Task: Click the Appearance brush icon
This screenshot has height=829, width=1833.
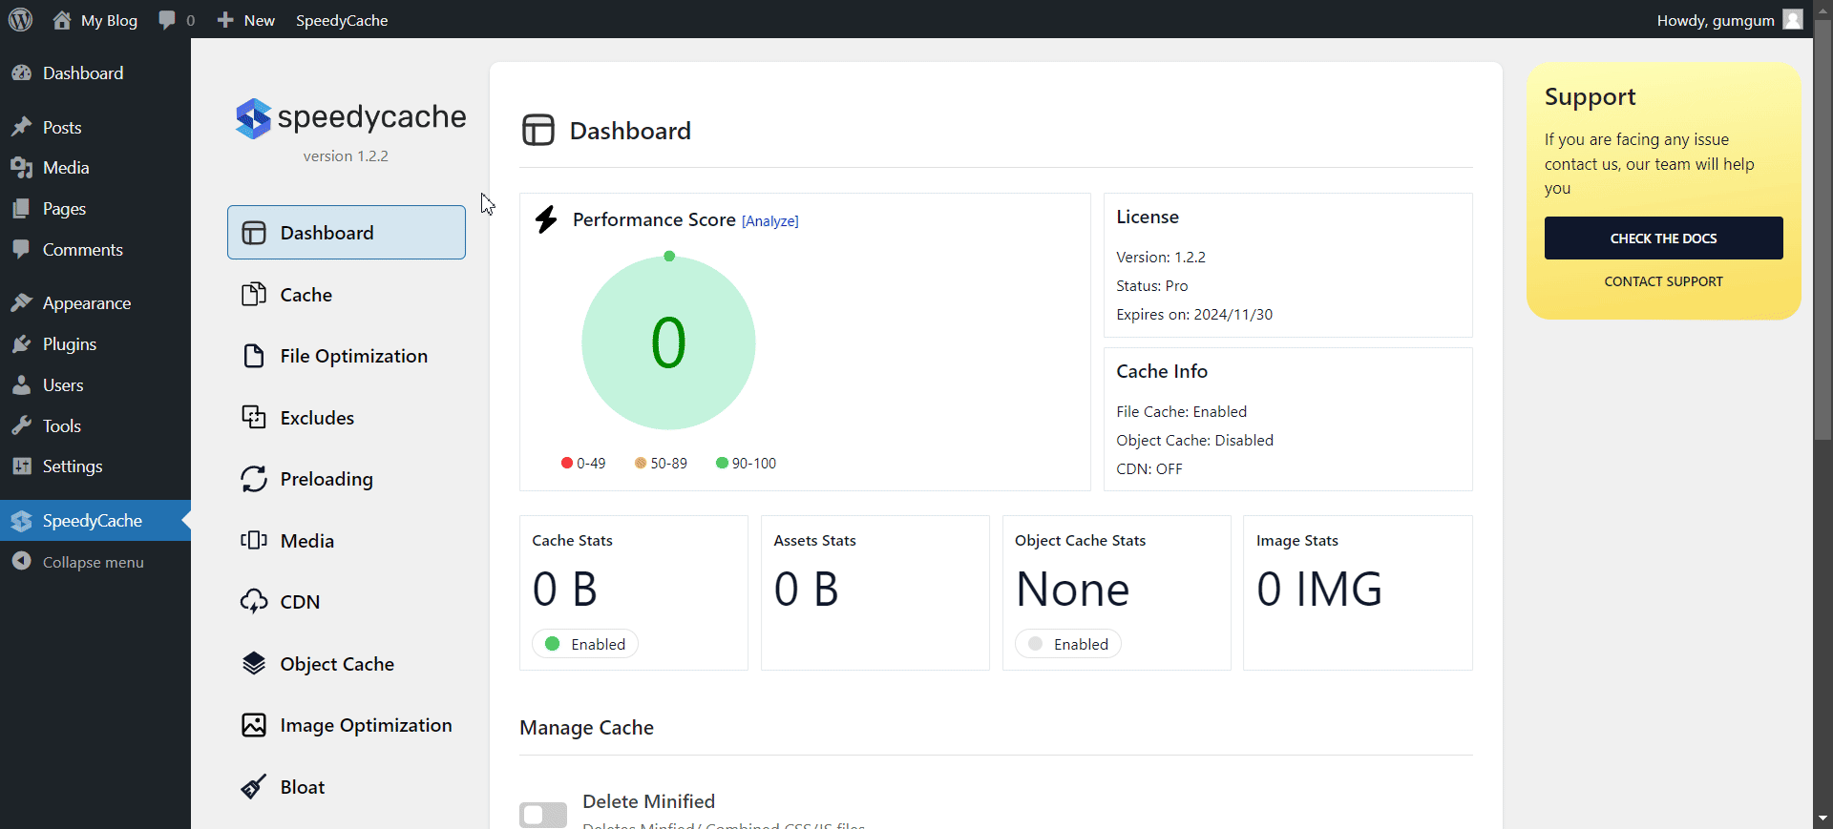Action: pos(21,303)
